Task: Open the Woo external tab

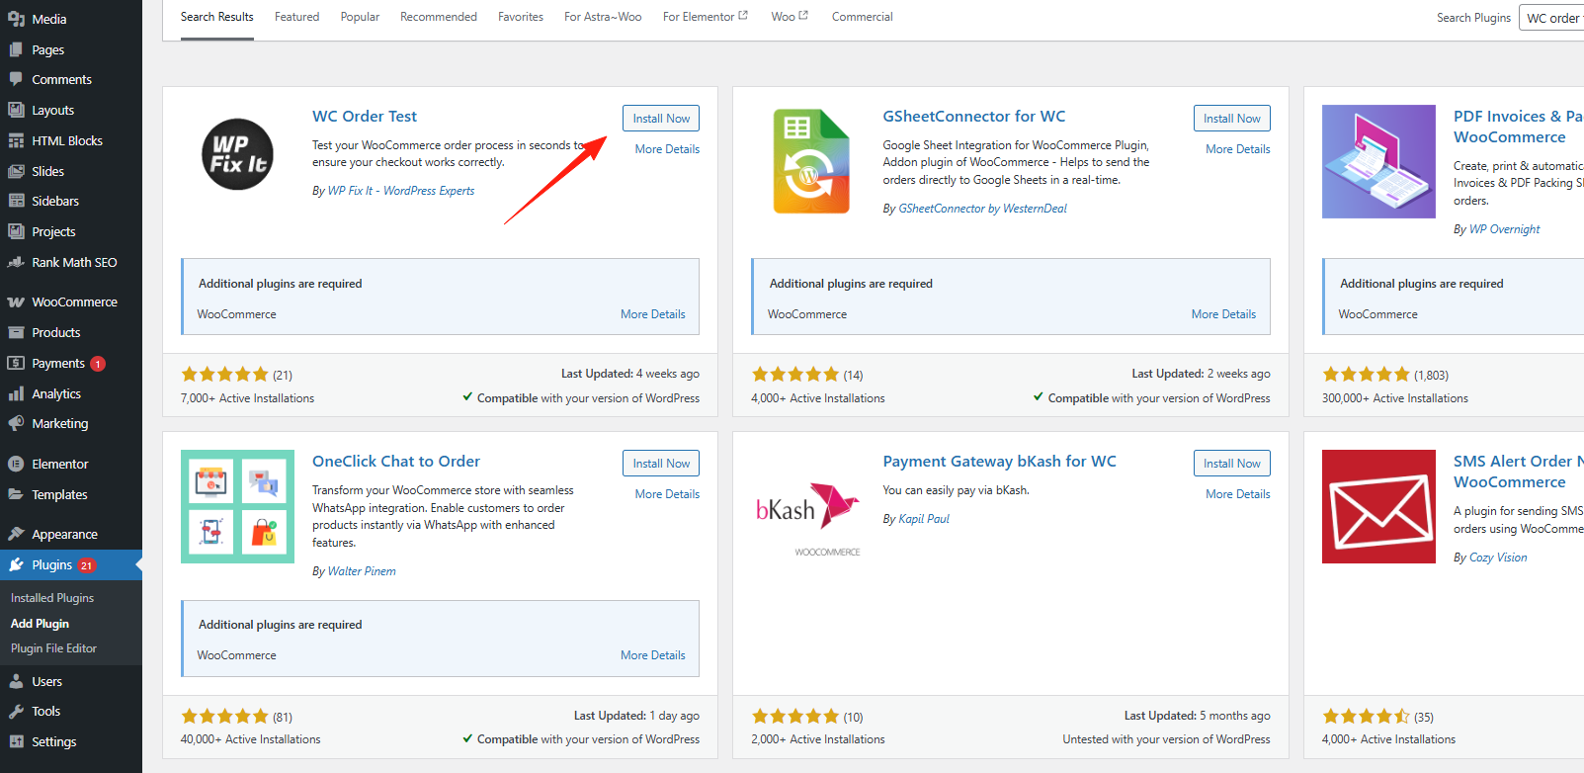Action: click(790, 17)
